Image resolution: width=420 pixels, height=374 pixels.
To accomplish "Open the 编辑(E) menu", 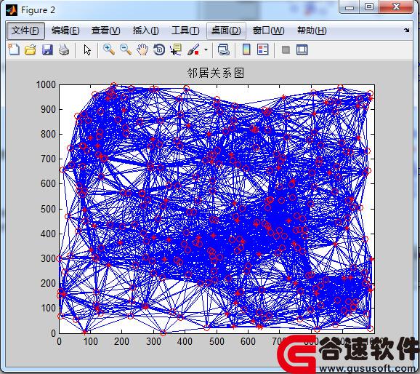I will point(65,31).
